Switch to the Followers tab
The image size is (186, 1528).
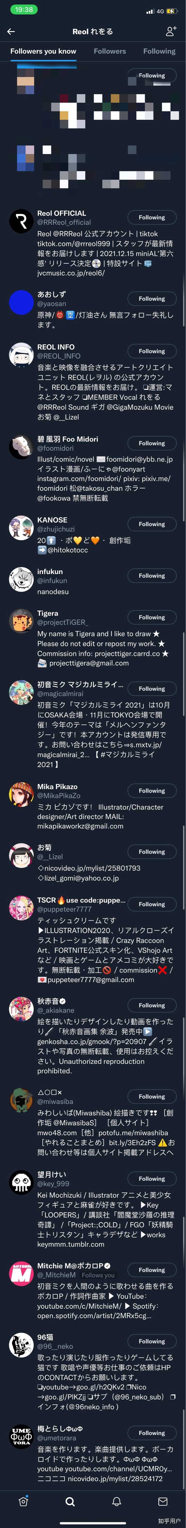pos(110,52)
